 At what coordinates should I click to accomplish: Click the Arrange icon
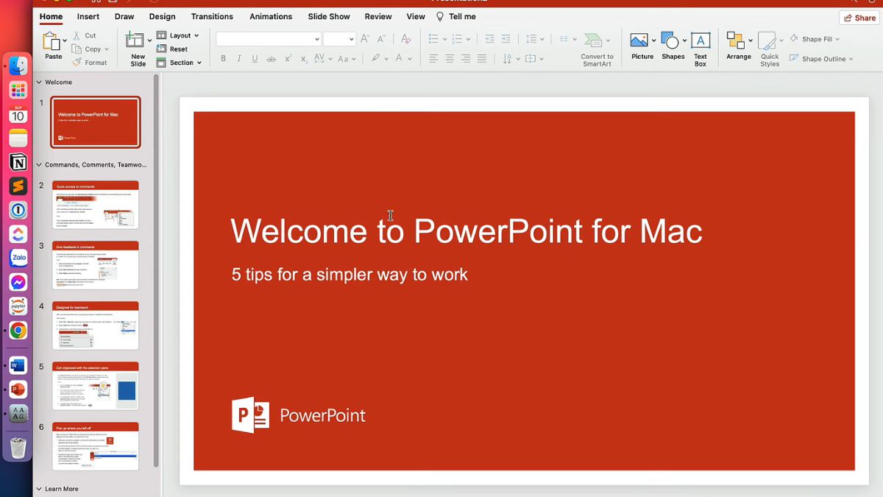736,40
